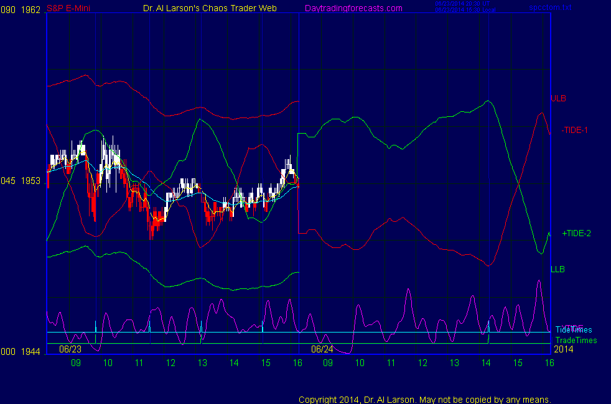The height and width of the screenshot is (404, 611).
Task: Click the cyan TideTimes label
Action: point(573,329)
